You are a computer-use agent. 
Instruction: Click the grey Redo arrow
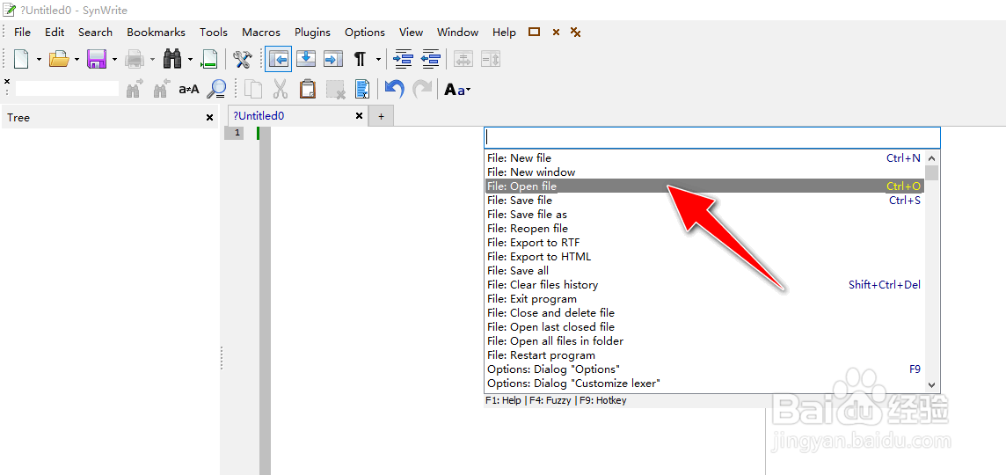point(421,89)
